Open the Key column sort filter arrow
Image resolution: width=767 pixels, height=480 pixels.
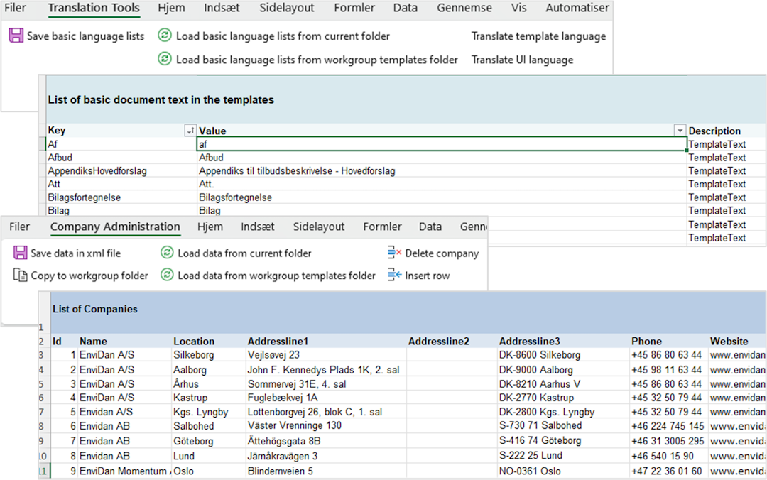(x=190, y=131)
